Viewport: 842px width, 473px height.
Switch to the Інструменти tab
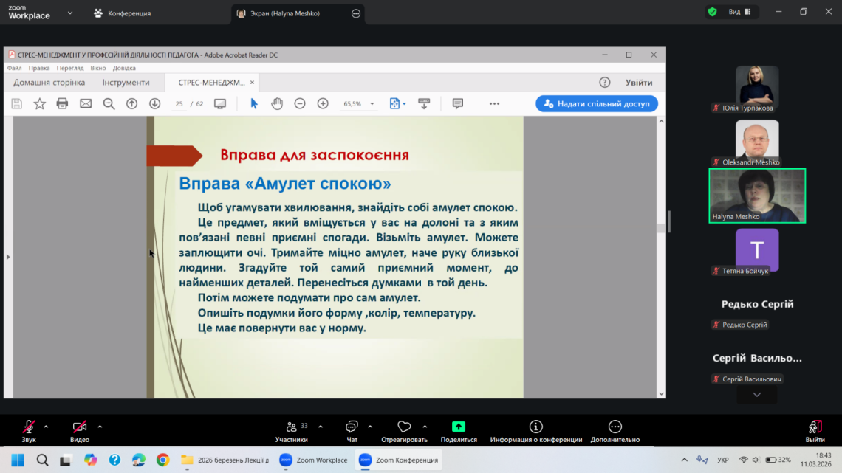click(126, 83)
